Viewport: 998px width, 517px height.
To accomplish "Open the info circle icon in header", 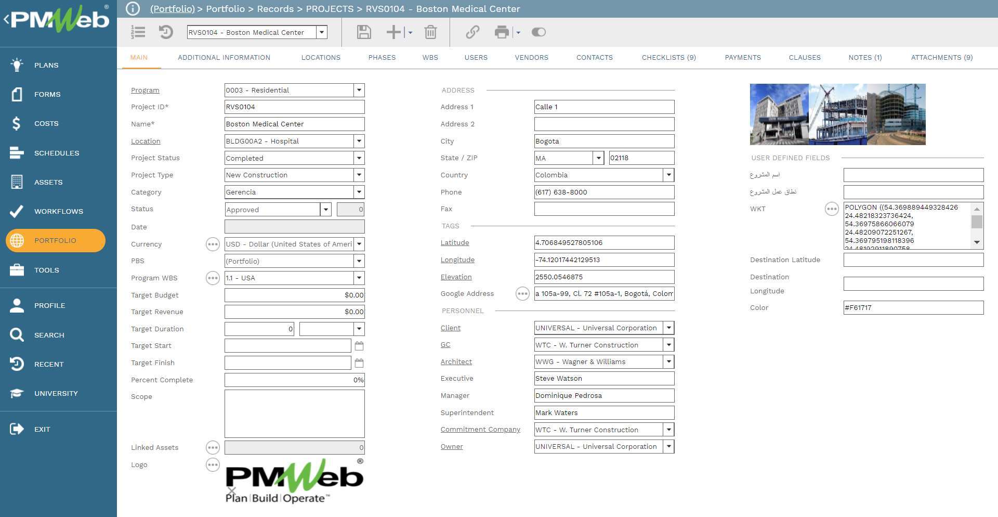I will (x=133, y=9).
